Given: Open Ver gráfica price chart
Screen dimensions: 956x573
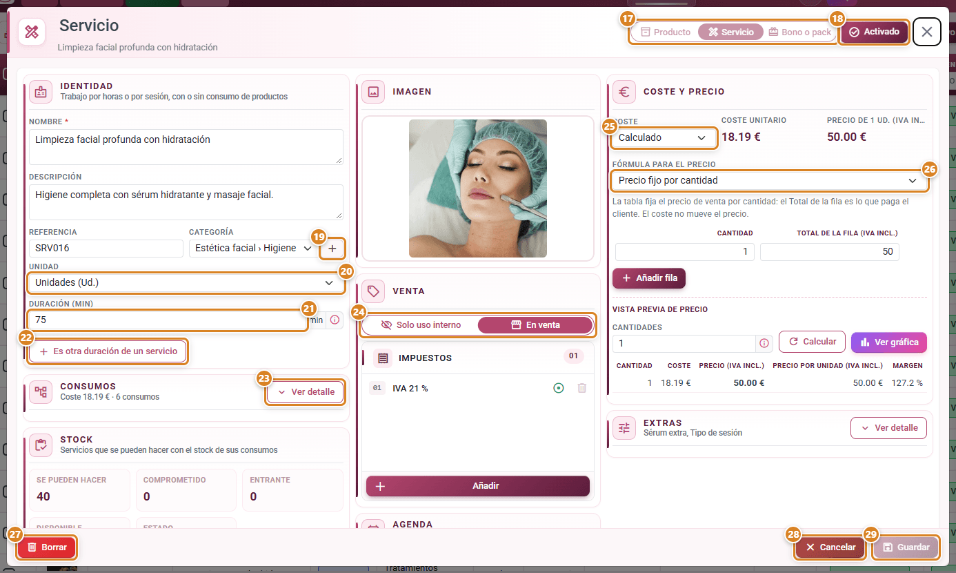Looking at the screenshot, I should coord(889,342).
